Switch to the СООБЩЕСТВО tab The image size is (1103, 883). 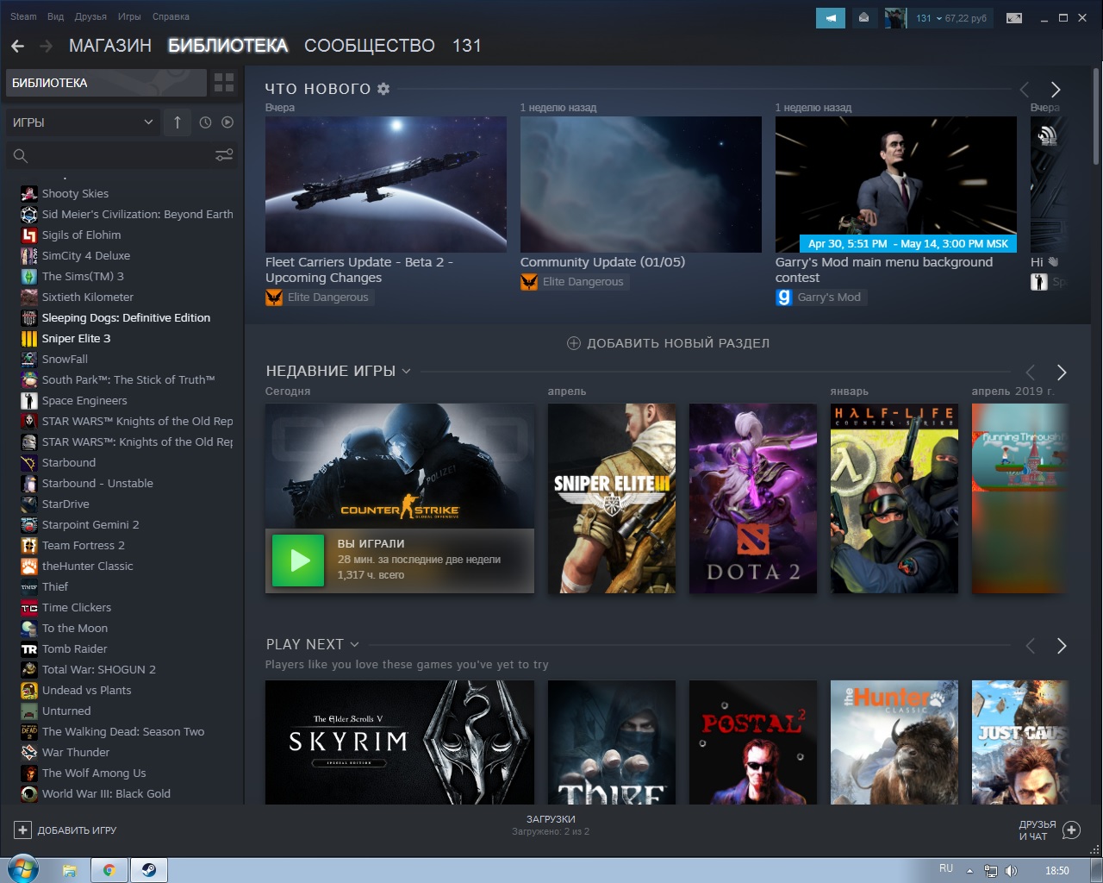370,46
